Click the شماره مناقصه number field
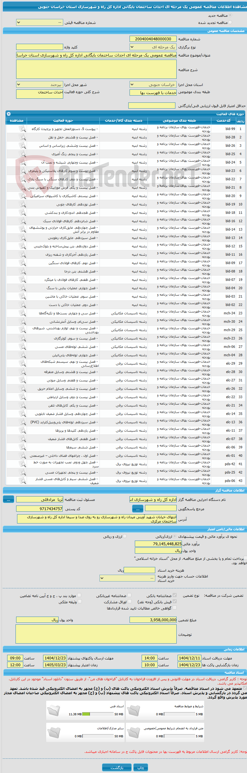This screenshot has width=247, height=773. (x=153, y=39)
